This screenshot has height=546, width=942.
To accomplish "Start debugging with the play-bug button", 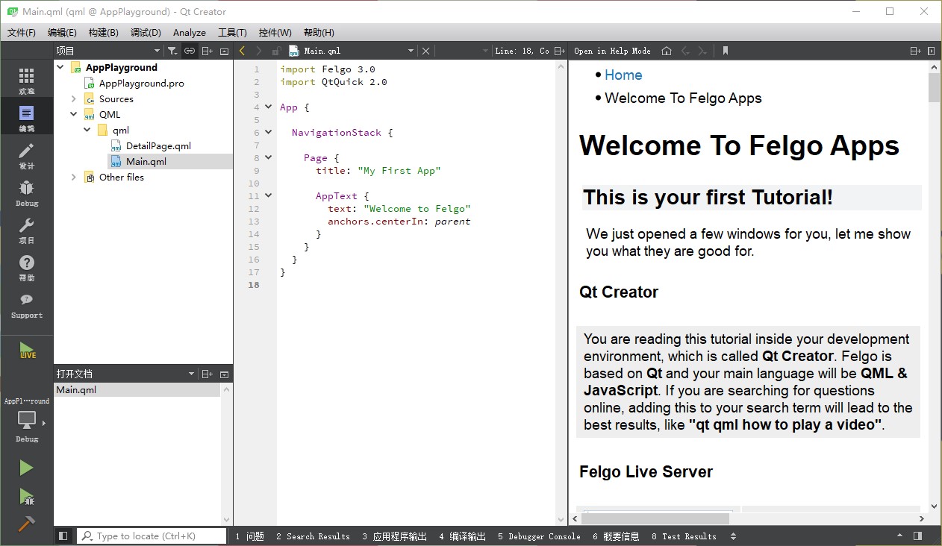I will (x=26, y=496).
